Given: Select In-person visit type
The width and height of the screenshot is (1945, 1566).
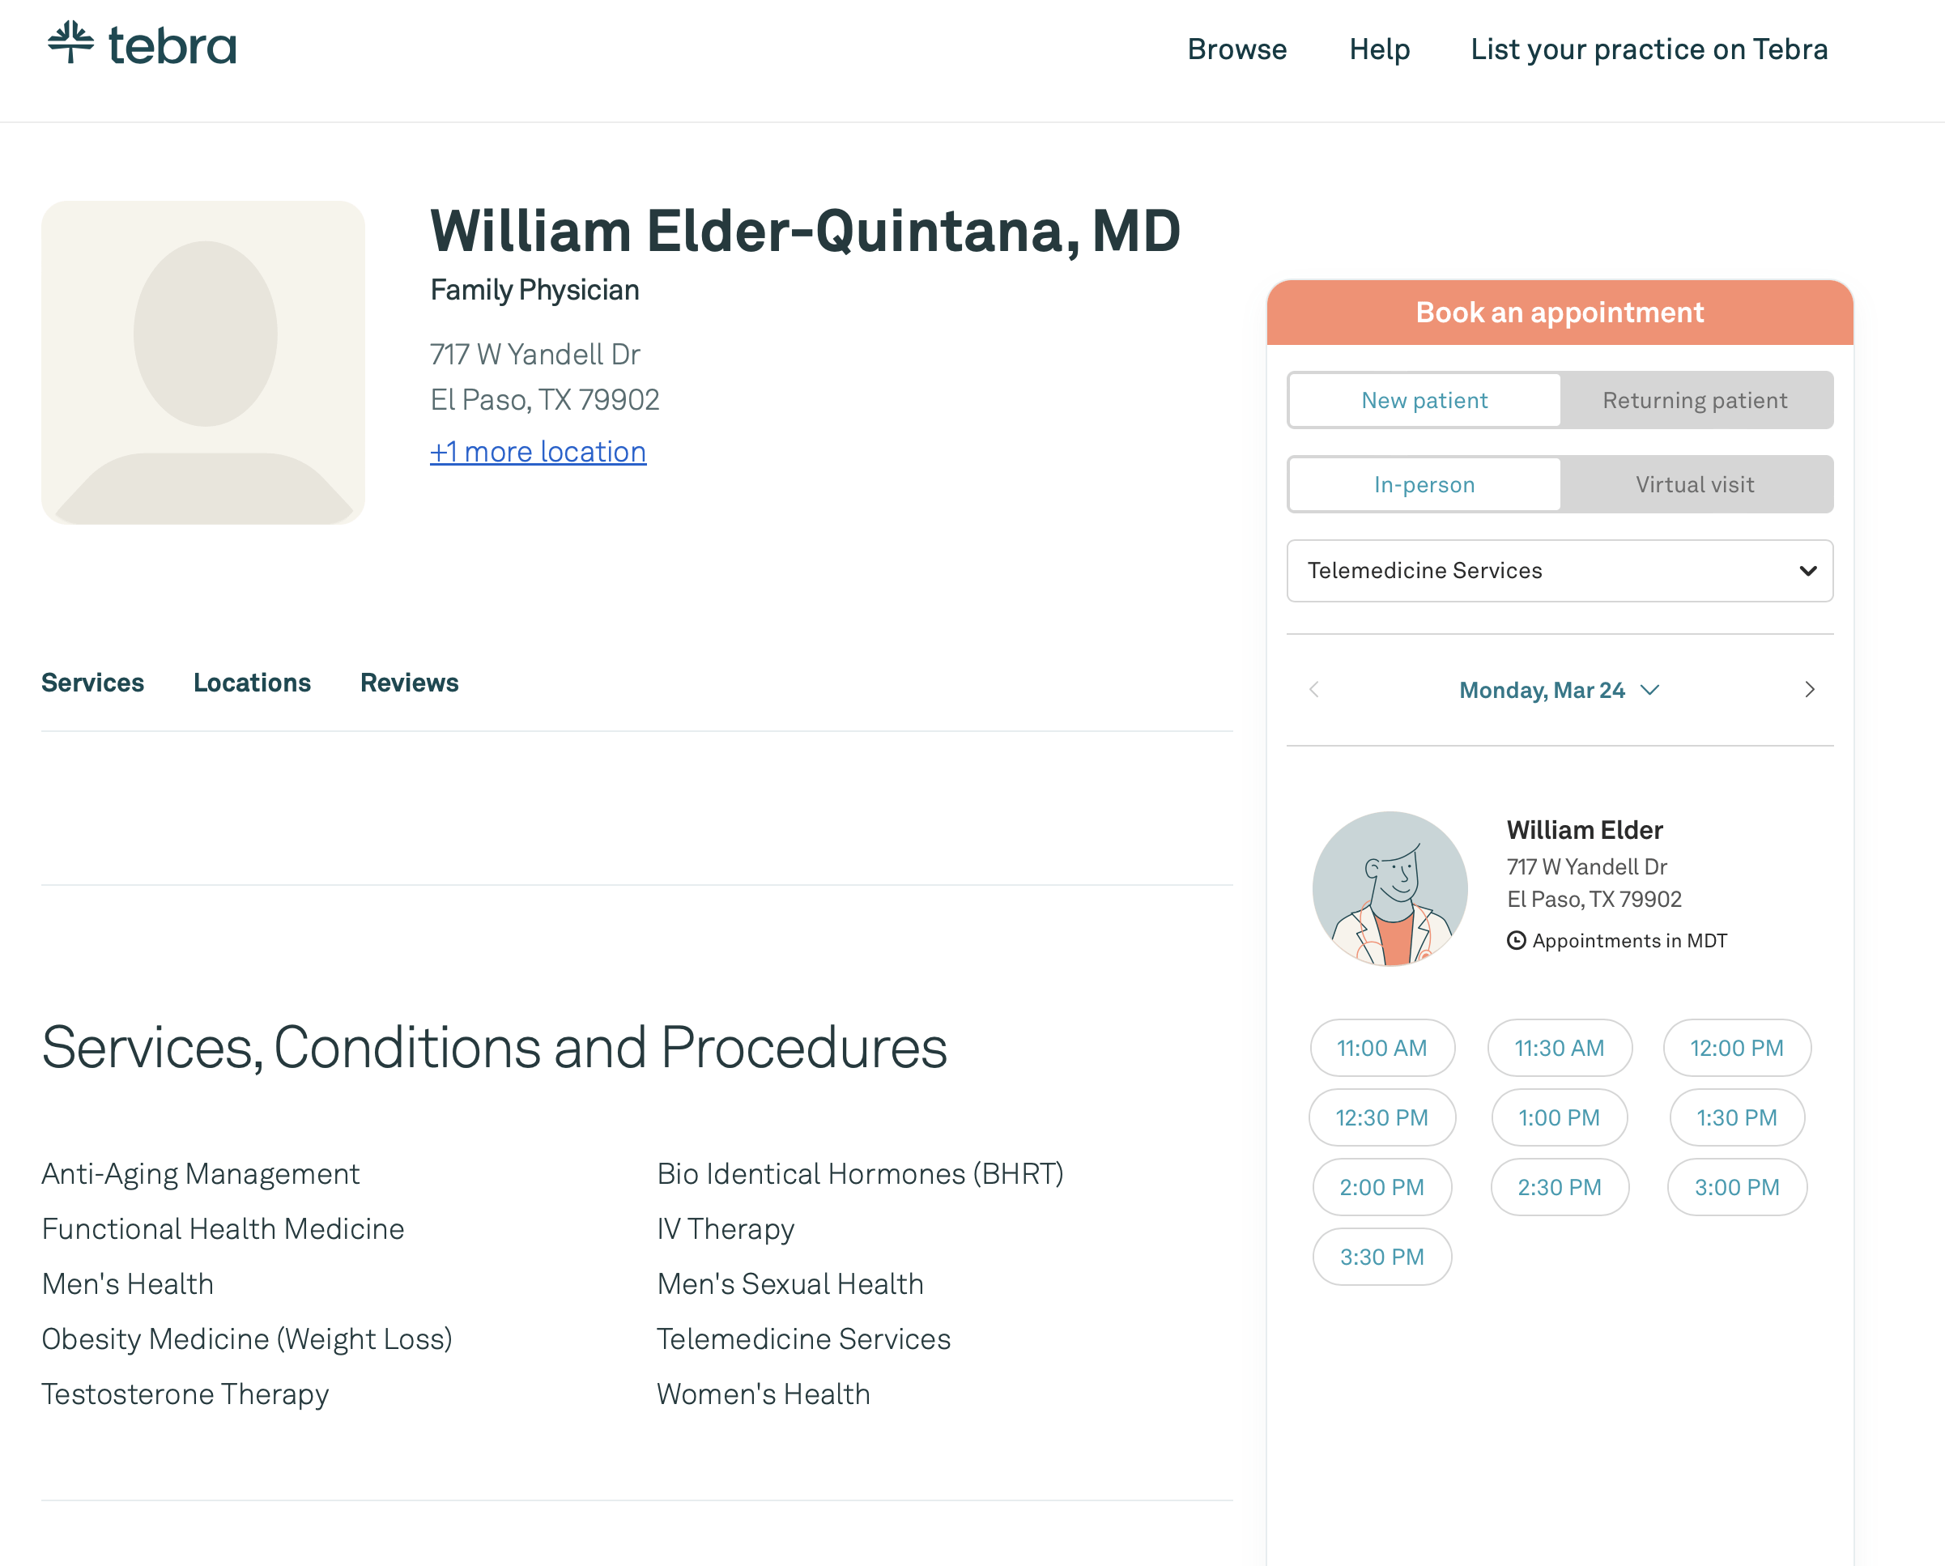Looking at the screenshot, I should coord(1424,484).
